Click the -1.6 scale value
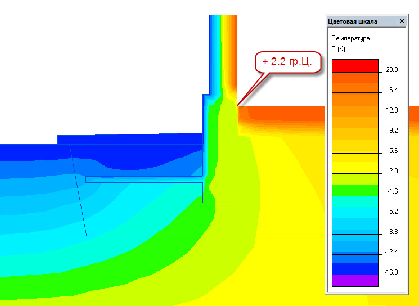Screen dimensions: 419x306 [392, 191]
